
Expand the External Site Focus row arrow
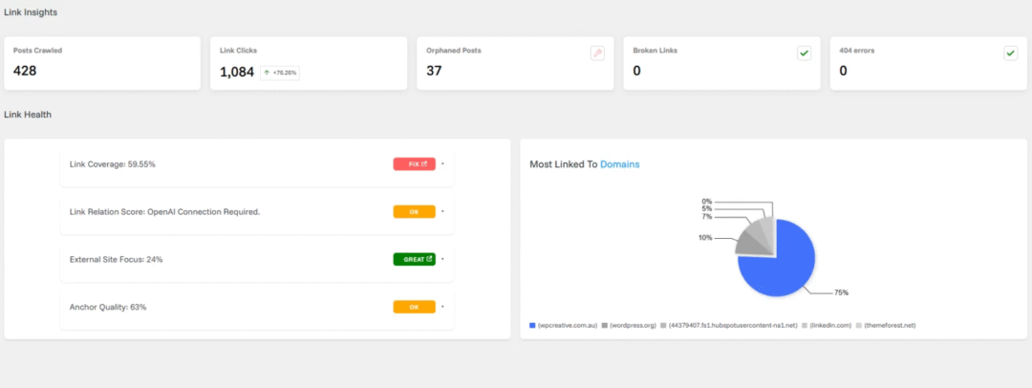pos(442,259)
